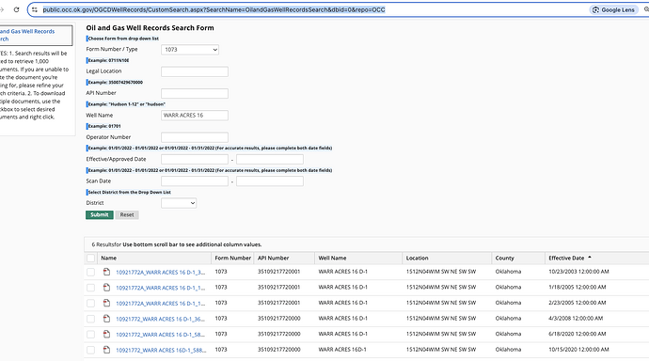
Task: Check the box for the 10/15/2020 record
Action: [x=90, y=350]
